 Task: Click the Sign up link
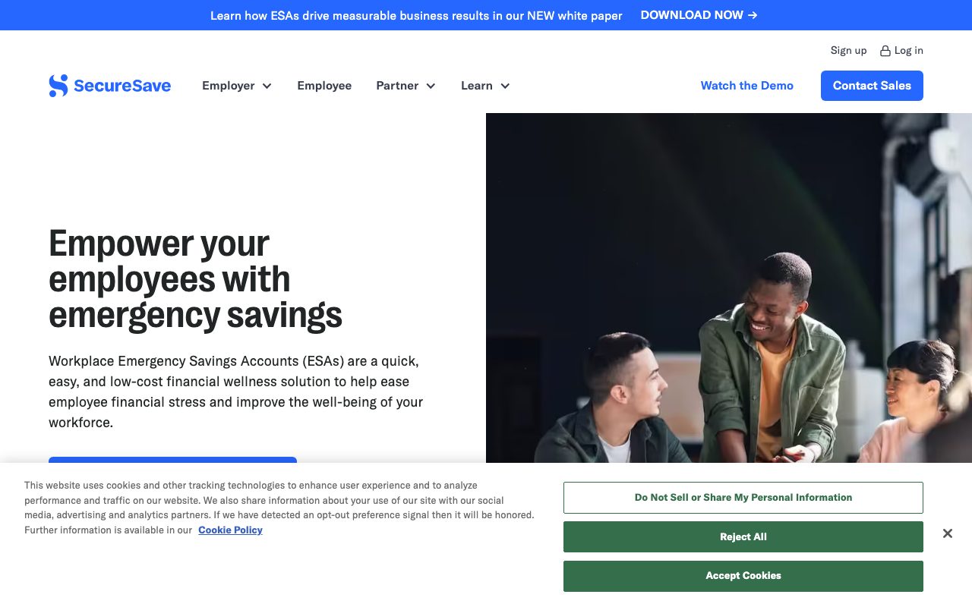848,51
